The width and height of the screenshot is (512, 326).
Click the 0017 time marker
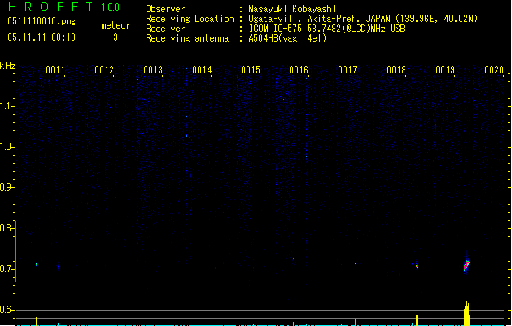pos(348,70)
